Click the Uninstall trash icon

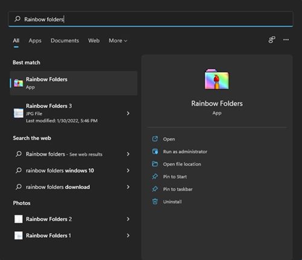pyautogui.click(x=155, y=201)
